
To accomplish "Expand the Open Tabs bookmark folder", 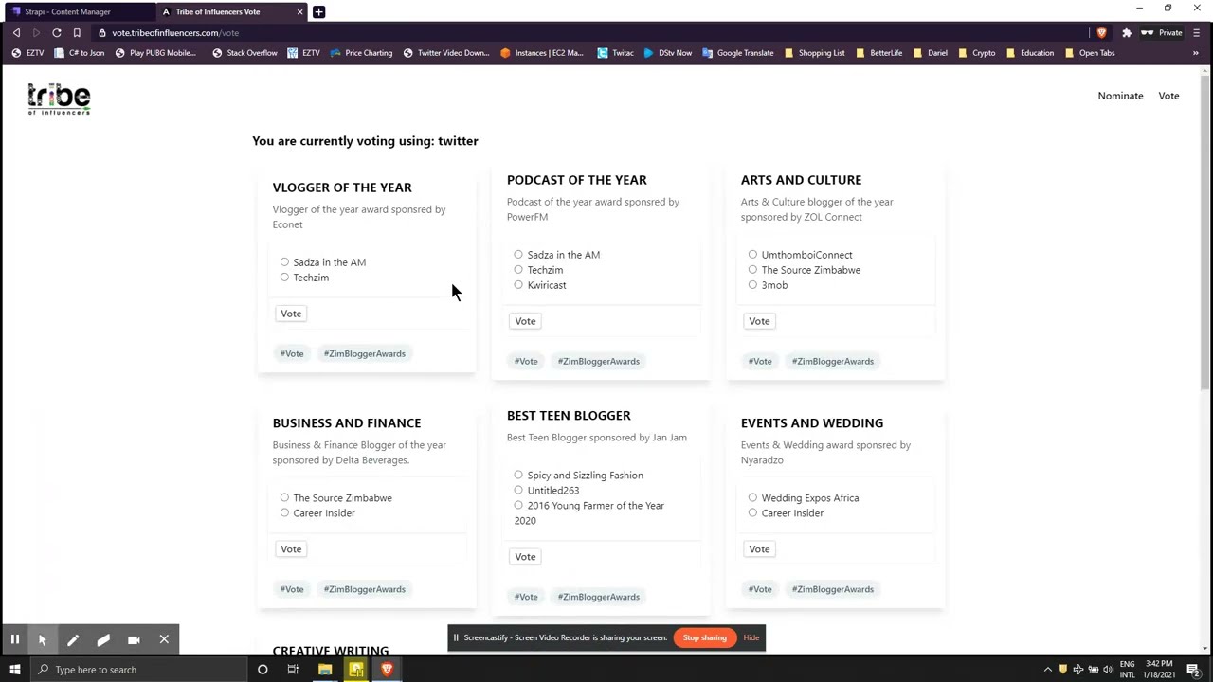I will pos(1090,53).
